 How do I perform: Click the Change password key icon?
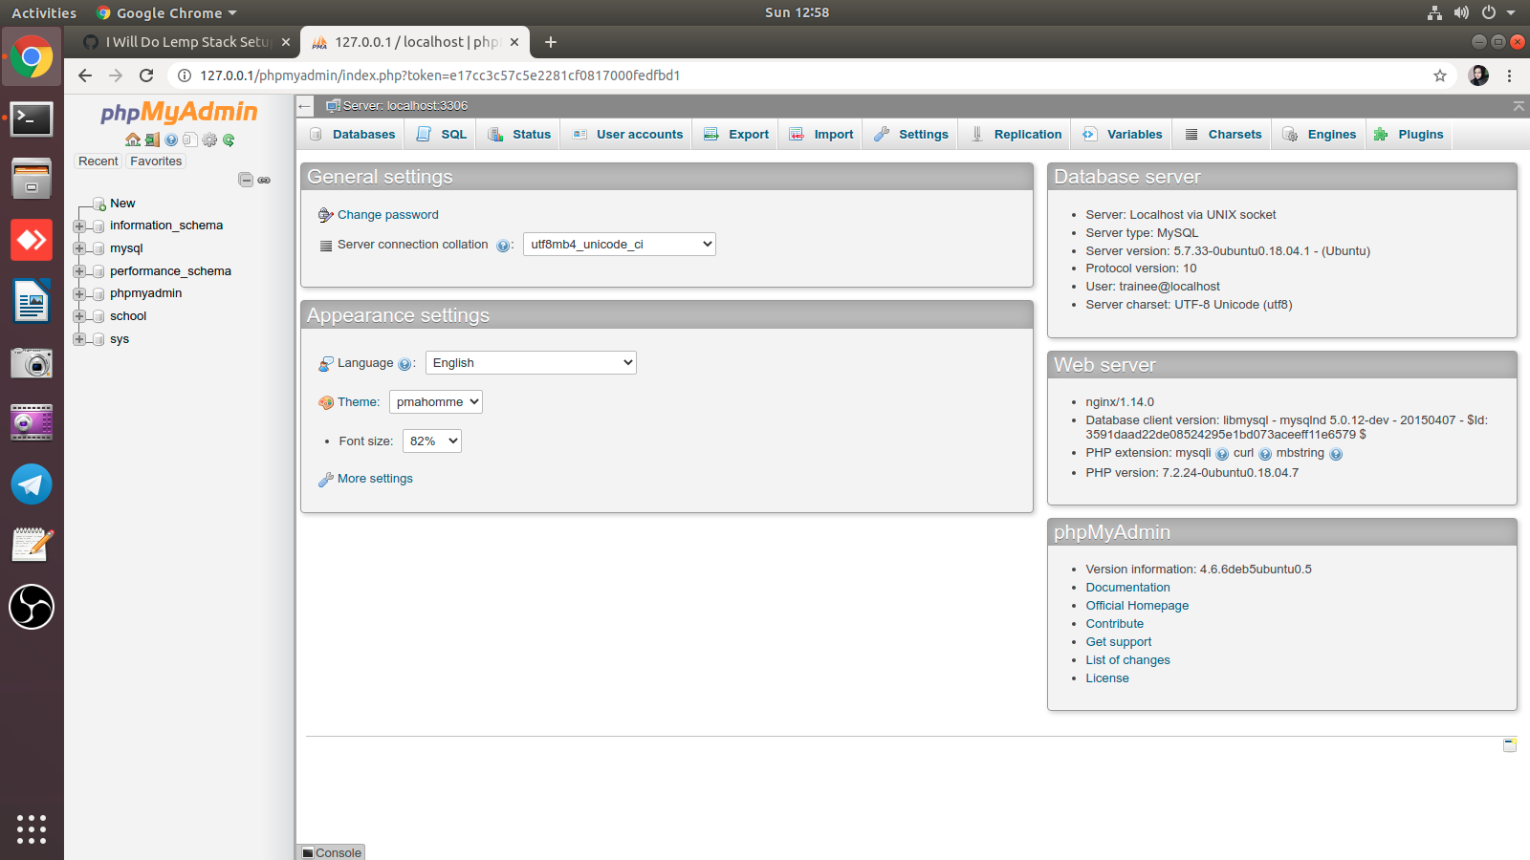pos(326,215)
